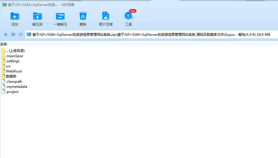The height and width of the screenshot is (158, 278).
Task: Select the parent directory folder icon
Action: [x=3, y=51]
